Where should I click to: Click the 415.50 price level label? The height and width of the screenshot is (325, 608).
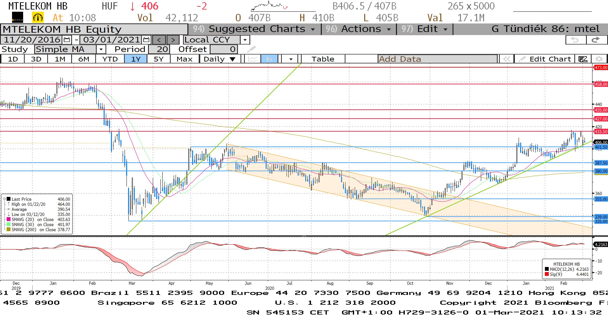pos(600,132)
